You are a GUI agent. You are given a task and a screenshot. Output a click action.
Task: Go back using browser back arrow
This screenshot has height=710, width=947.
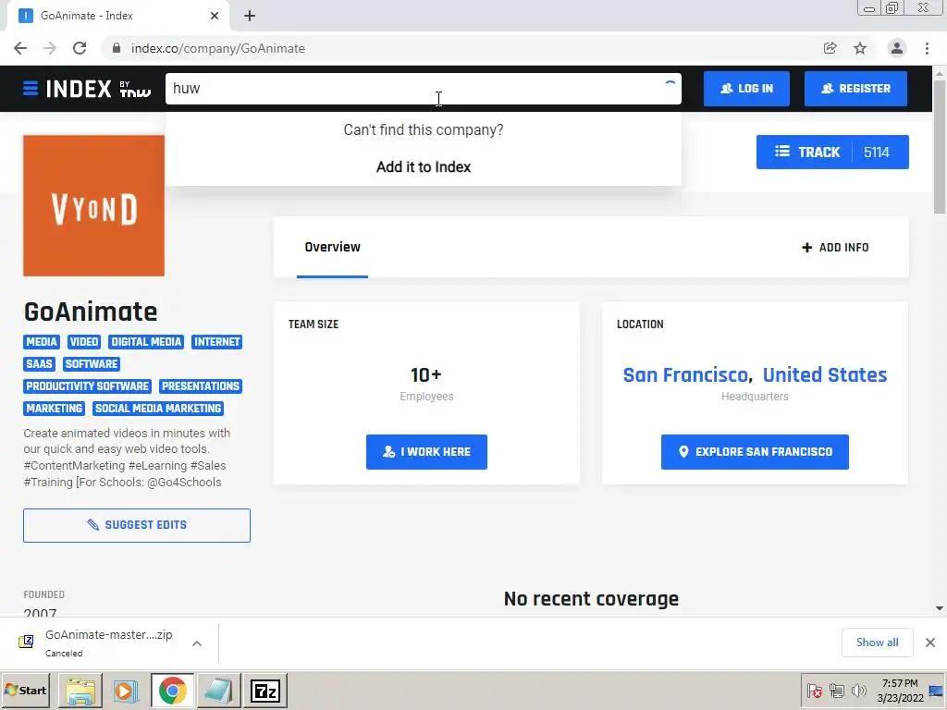coord(20,48)
